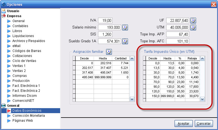Click the blue arrow icon beside eMail
Image resolution: width=218 pixels, height=130 pixels.
point(9,46)
